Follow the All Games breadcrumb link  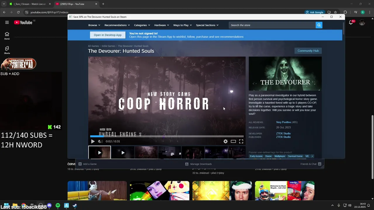click(93, 46)
